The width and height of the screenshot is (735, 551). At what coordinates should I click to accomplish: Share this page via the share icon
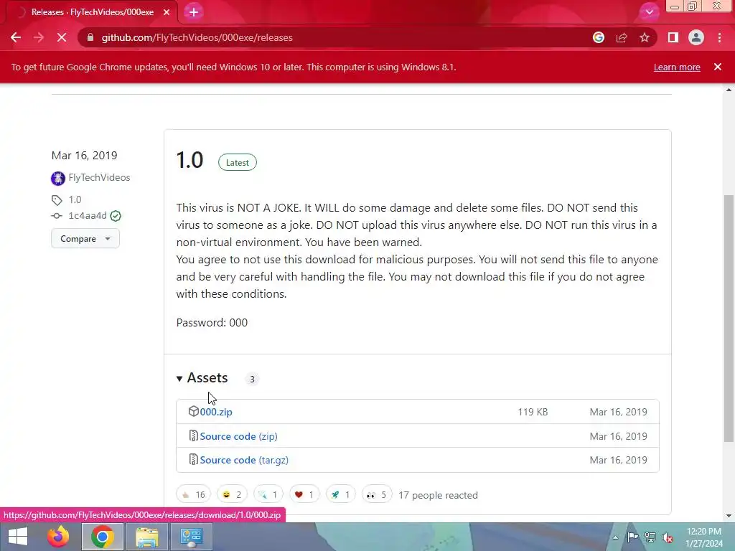click(622, 37)
